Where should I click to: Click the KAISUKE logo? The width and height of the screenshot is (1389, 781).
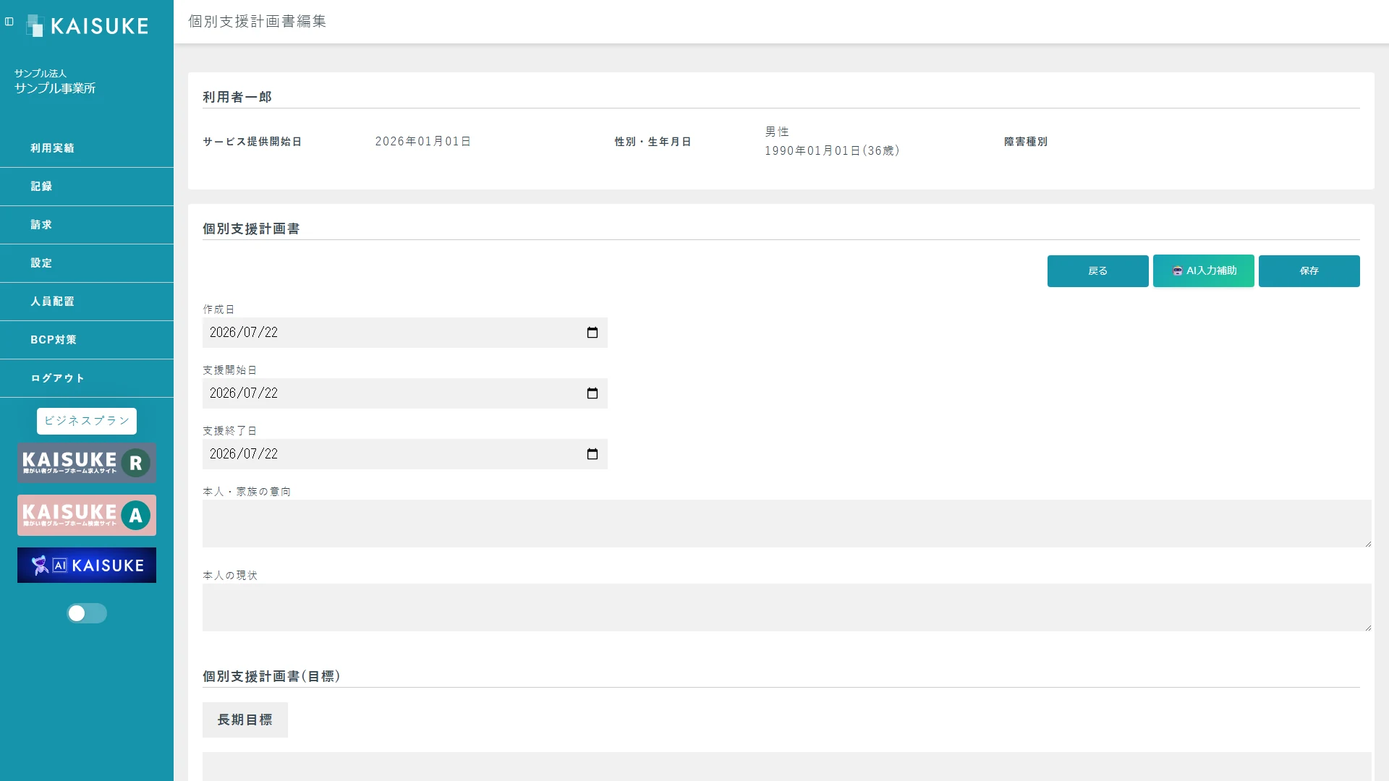(87, 26)
